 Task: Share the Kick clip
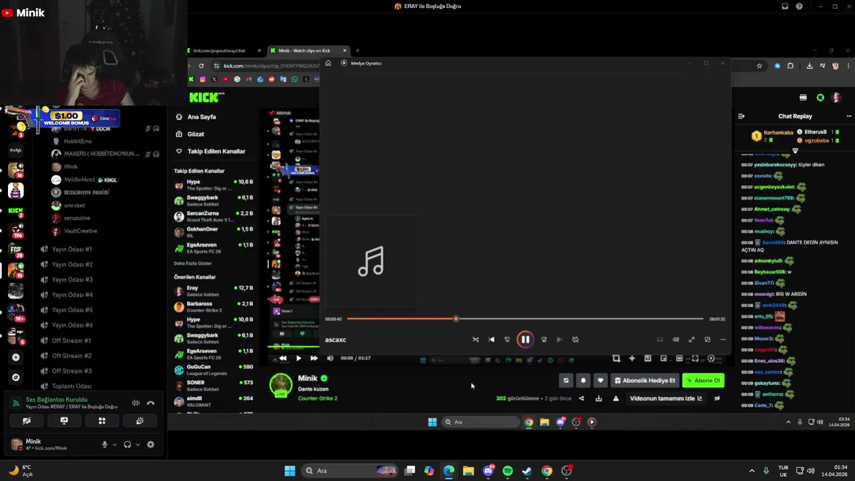tap(581, 399)
